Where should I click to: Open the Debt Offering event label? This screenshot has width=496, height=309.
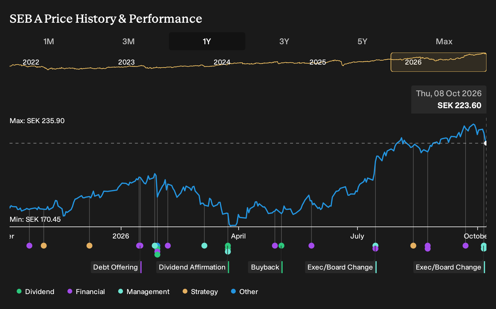(x=116, y=267)
